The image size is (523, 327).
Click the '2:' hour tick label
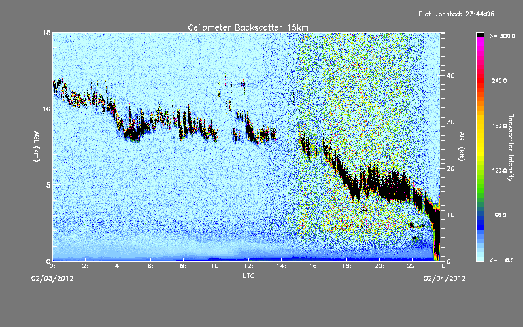pyautogui.click(x=85, y=266)
